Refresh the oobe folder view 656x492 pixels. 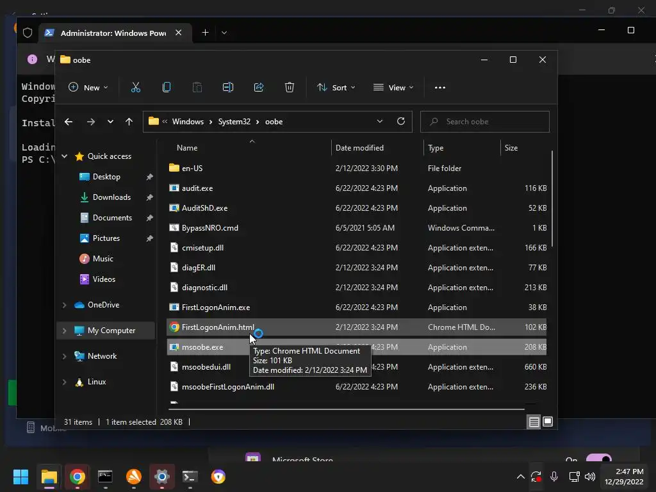[401, 121]
